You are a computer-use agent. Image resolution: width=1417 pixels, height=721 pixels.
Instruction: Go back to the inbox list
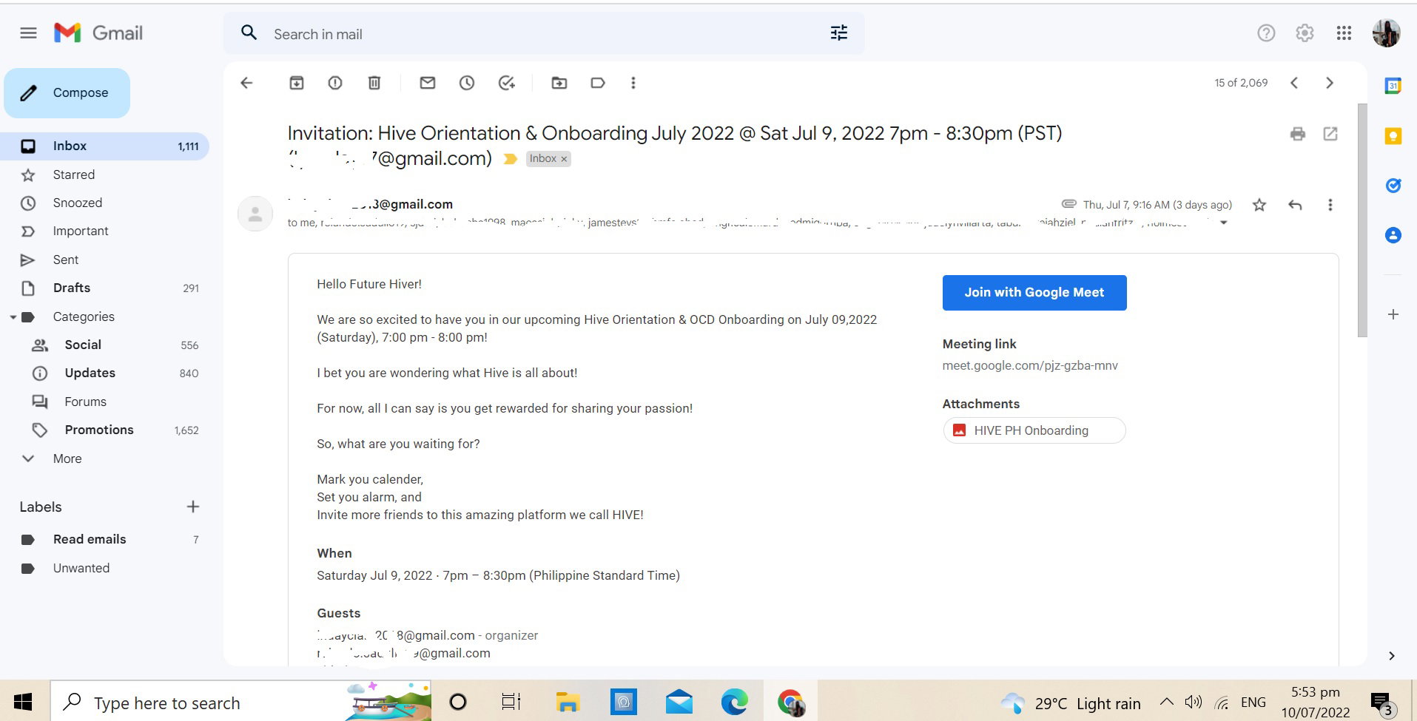coord(246,83)
